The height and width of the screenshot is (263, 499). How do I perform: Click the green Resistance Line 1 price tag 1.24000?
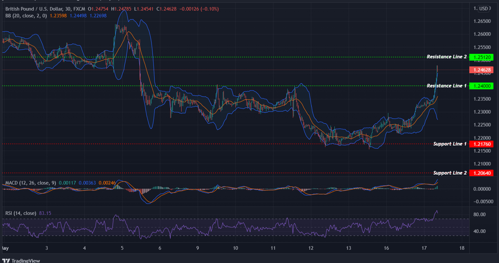pyautogui.click(x=482, y=86)
